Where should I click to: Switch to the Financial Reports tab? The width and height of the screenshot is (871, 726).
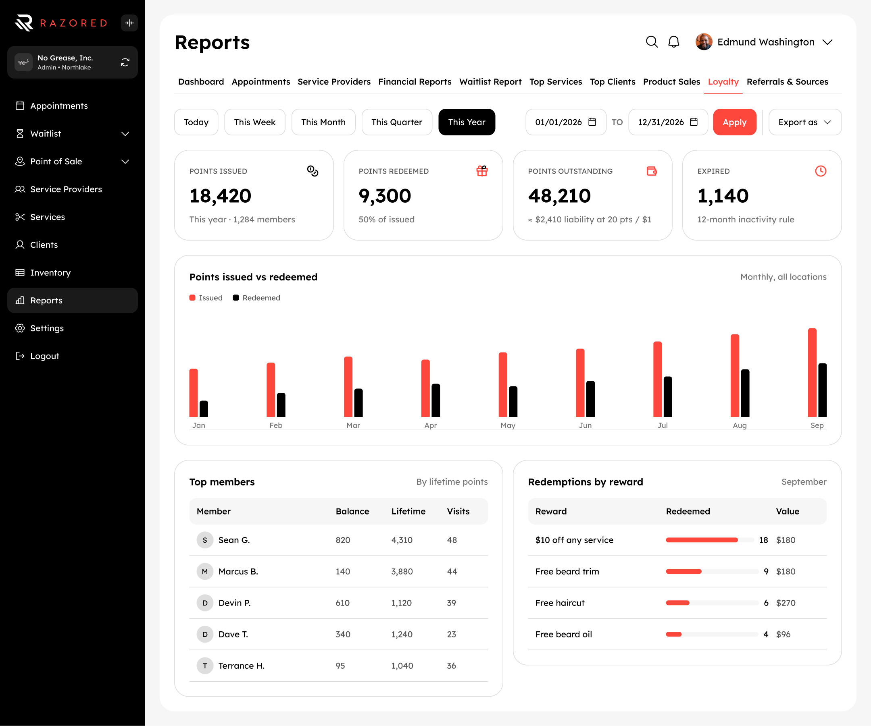pyautogui.click(x=415, y=82)
